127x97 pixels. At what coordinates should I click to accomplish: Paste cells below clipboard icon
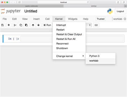[x=26, y=25]
